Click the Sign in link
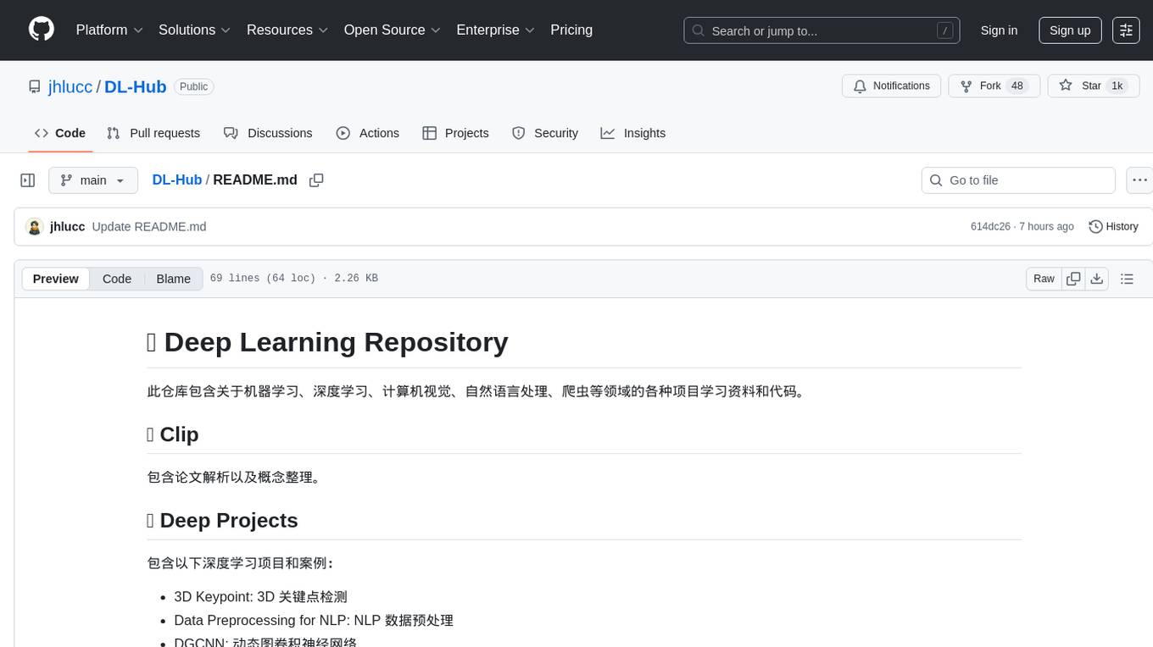This screenshot has height=647, width=1153. coord(999,30)
